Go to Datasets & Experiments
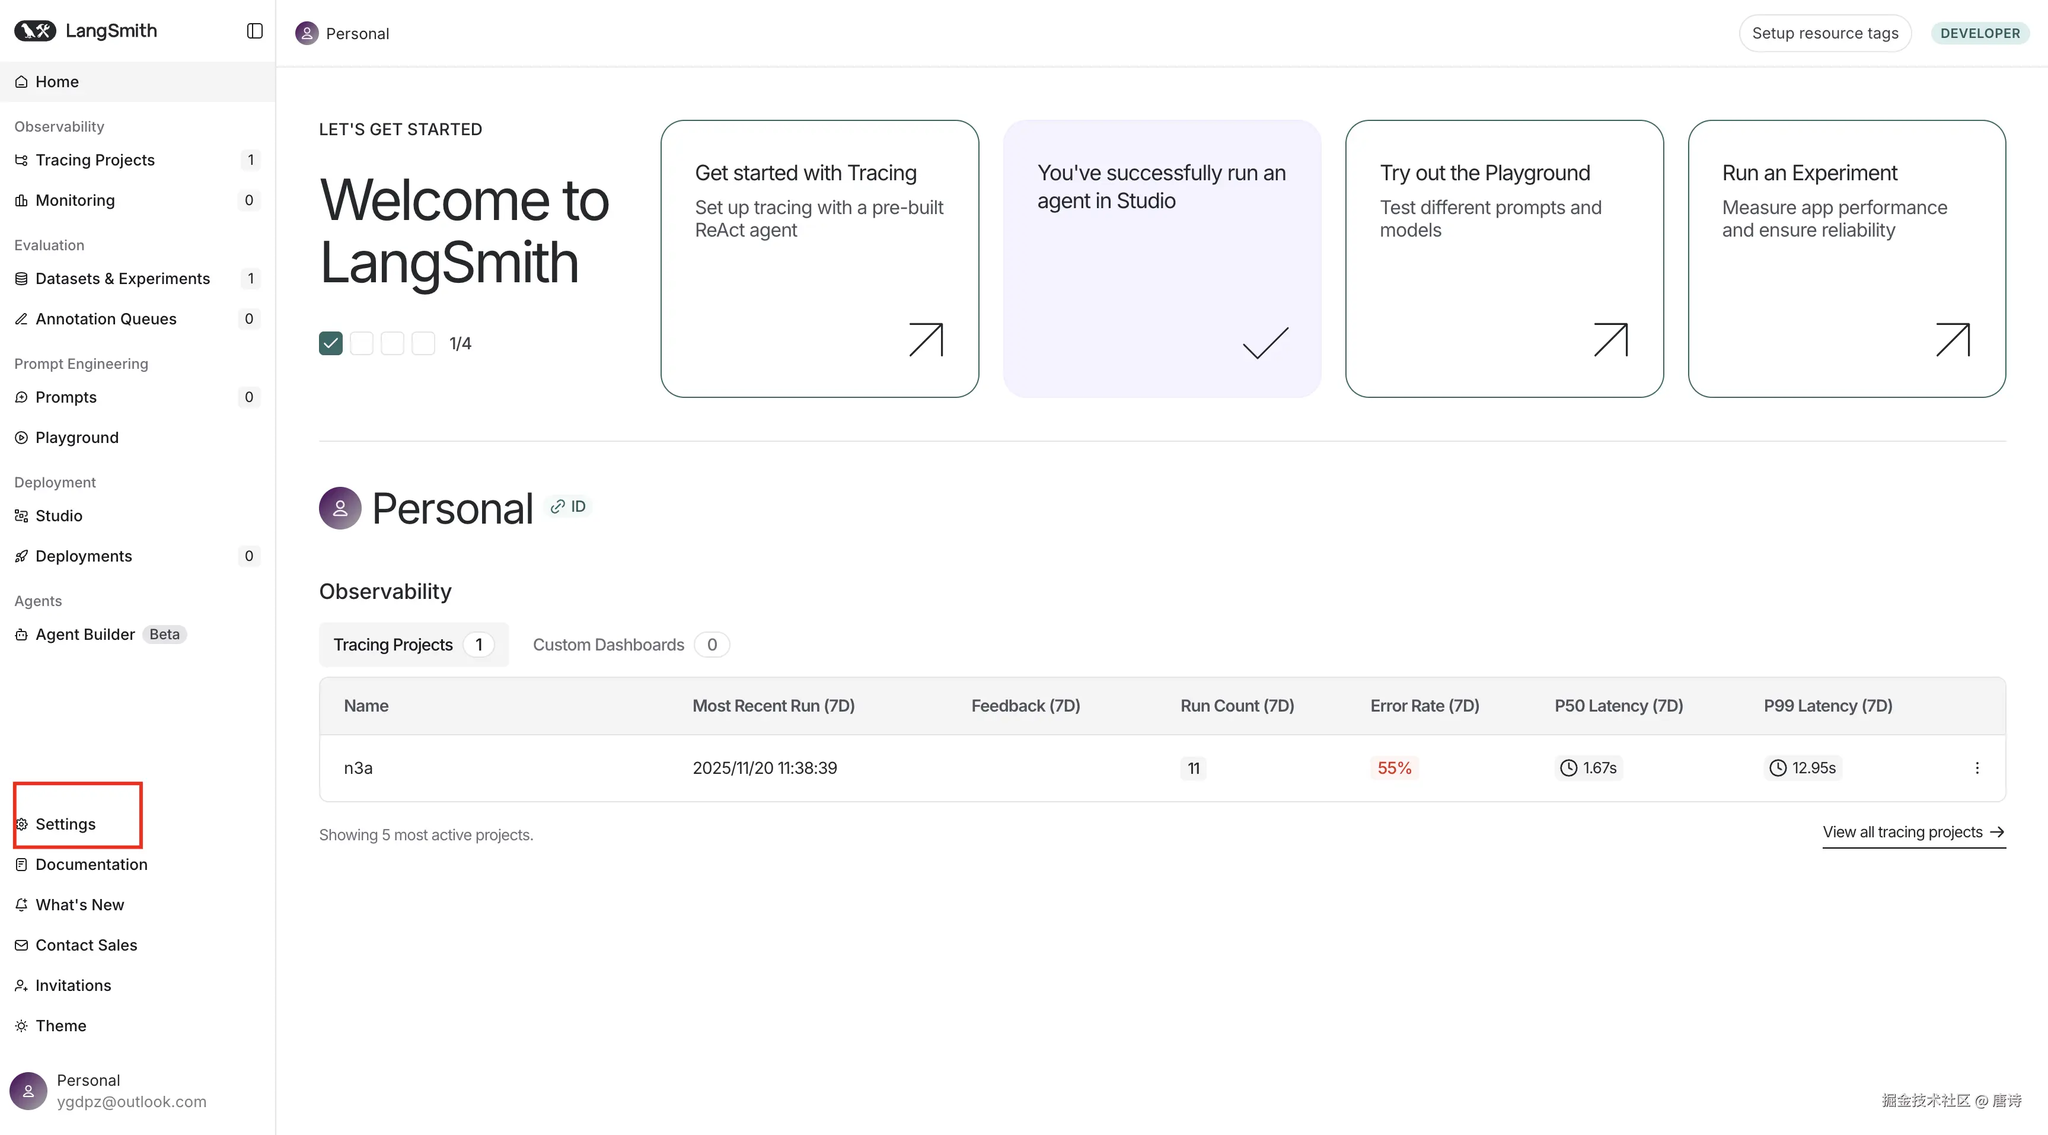The height and width of the screenshot is (1135, 2048). click(x=122, y=278)
